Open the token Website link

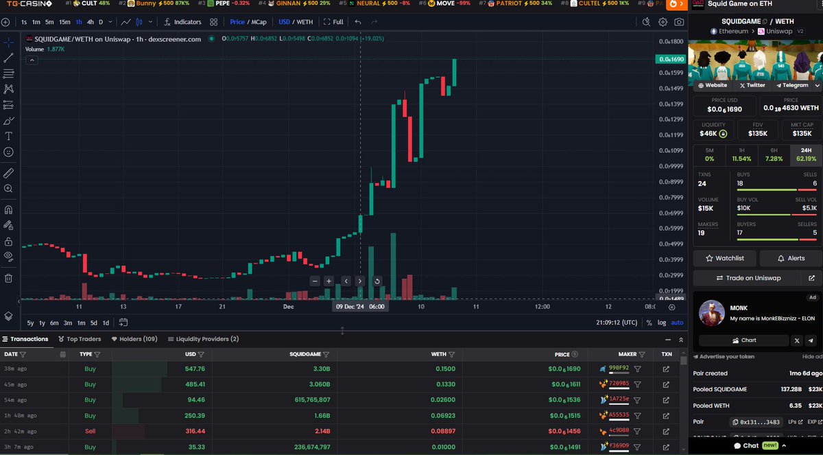tap(713, 85)
